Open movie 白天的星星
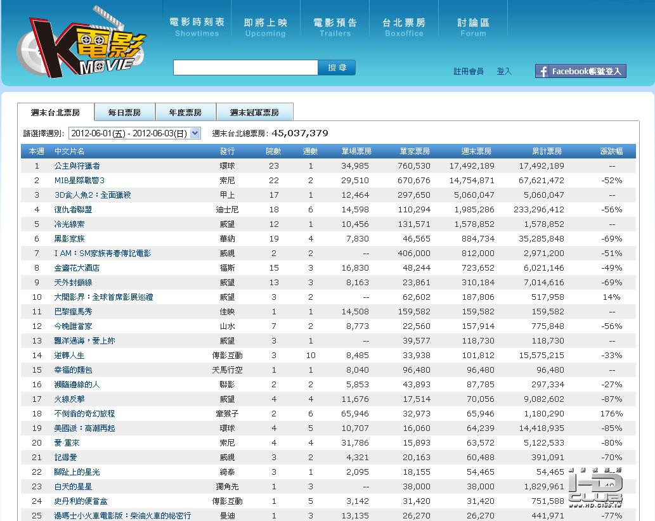Image resolution: width=655 pixels, height=521 pixels. click(x=73, y=487)
